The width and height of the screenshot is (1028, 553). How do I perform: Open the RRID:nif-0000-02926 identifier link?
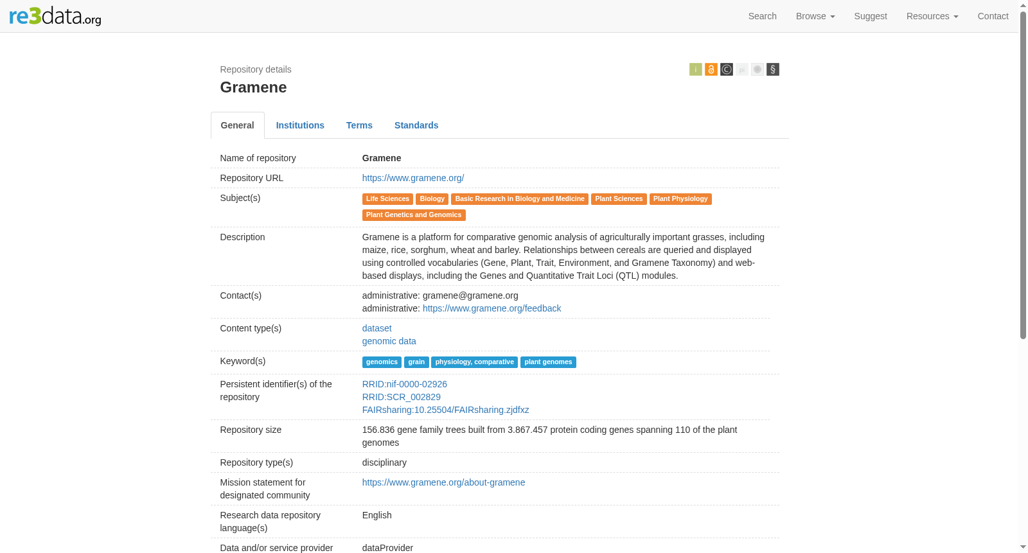coord(405,384)
